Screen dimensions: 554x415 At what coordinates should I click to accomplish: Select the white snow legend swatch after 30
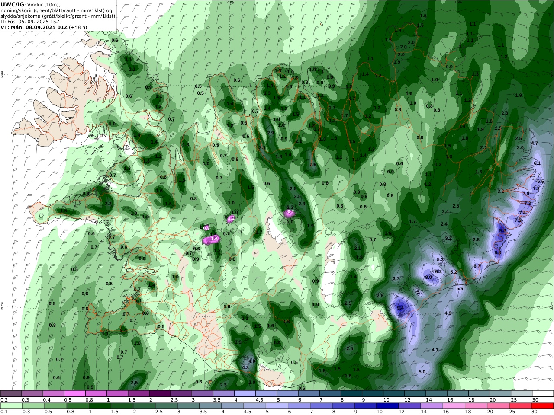click(543, 394)
